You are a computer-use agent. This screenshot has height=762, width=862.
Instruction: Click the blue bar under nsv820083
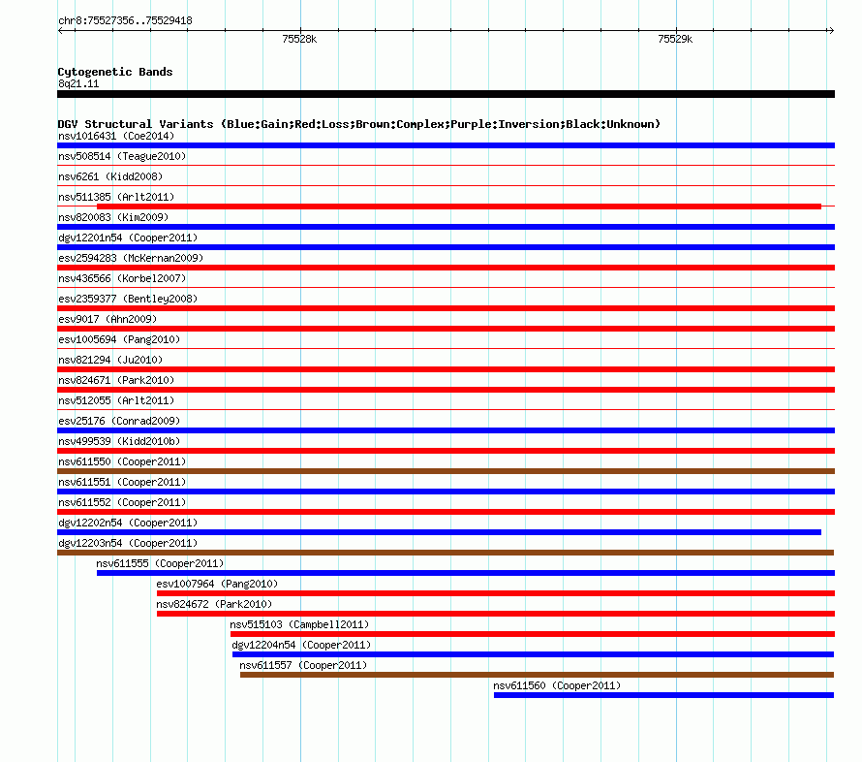(446, 227)
